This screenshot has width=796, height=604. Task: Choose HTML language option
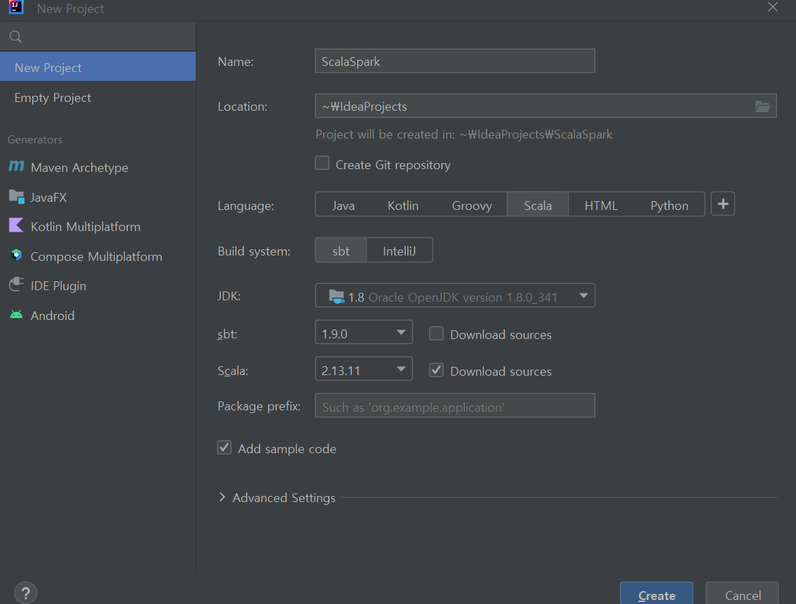601,205
